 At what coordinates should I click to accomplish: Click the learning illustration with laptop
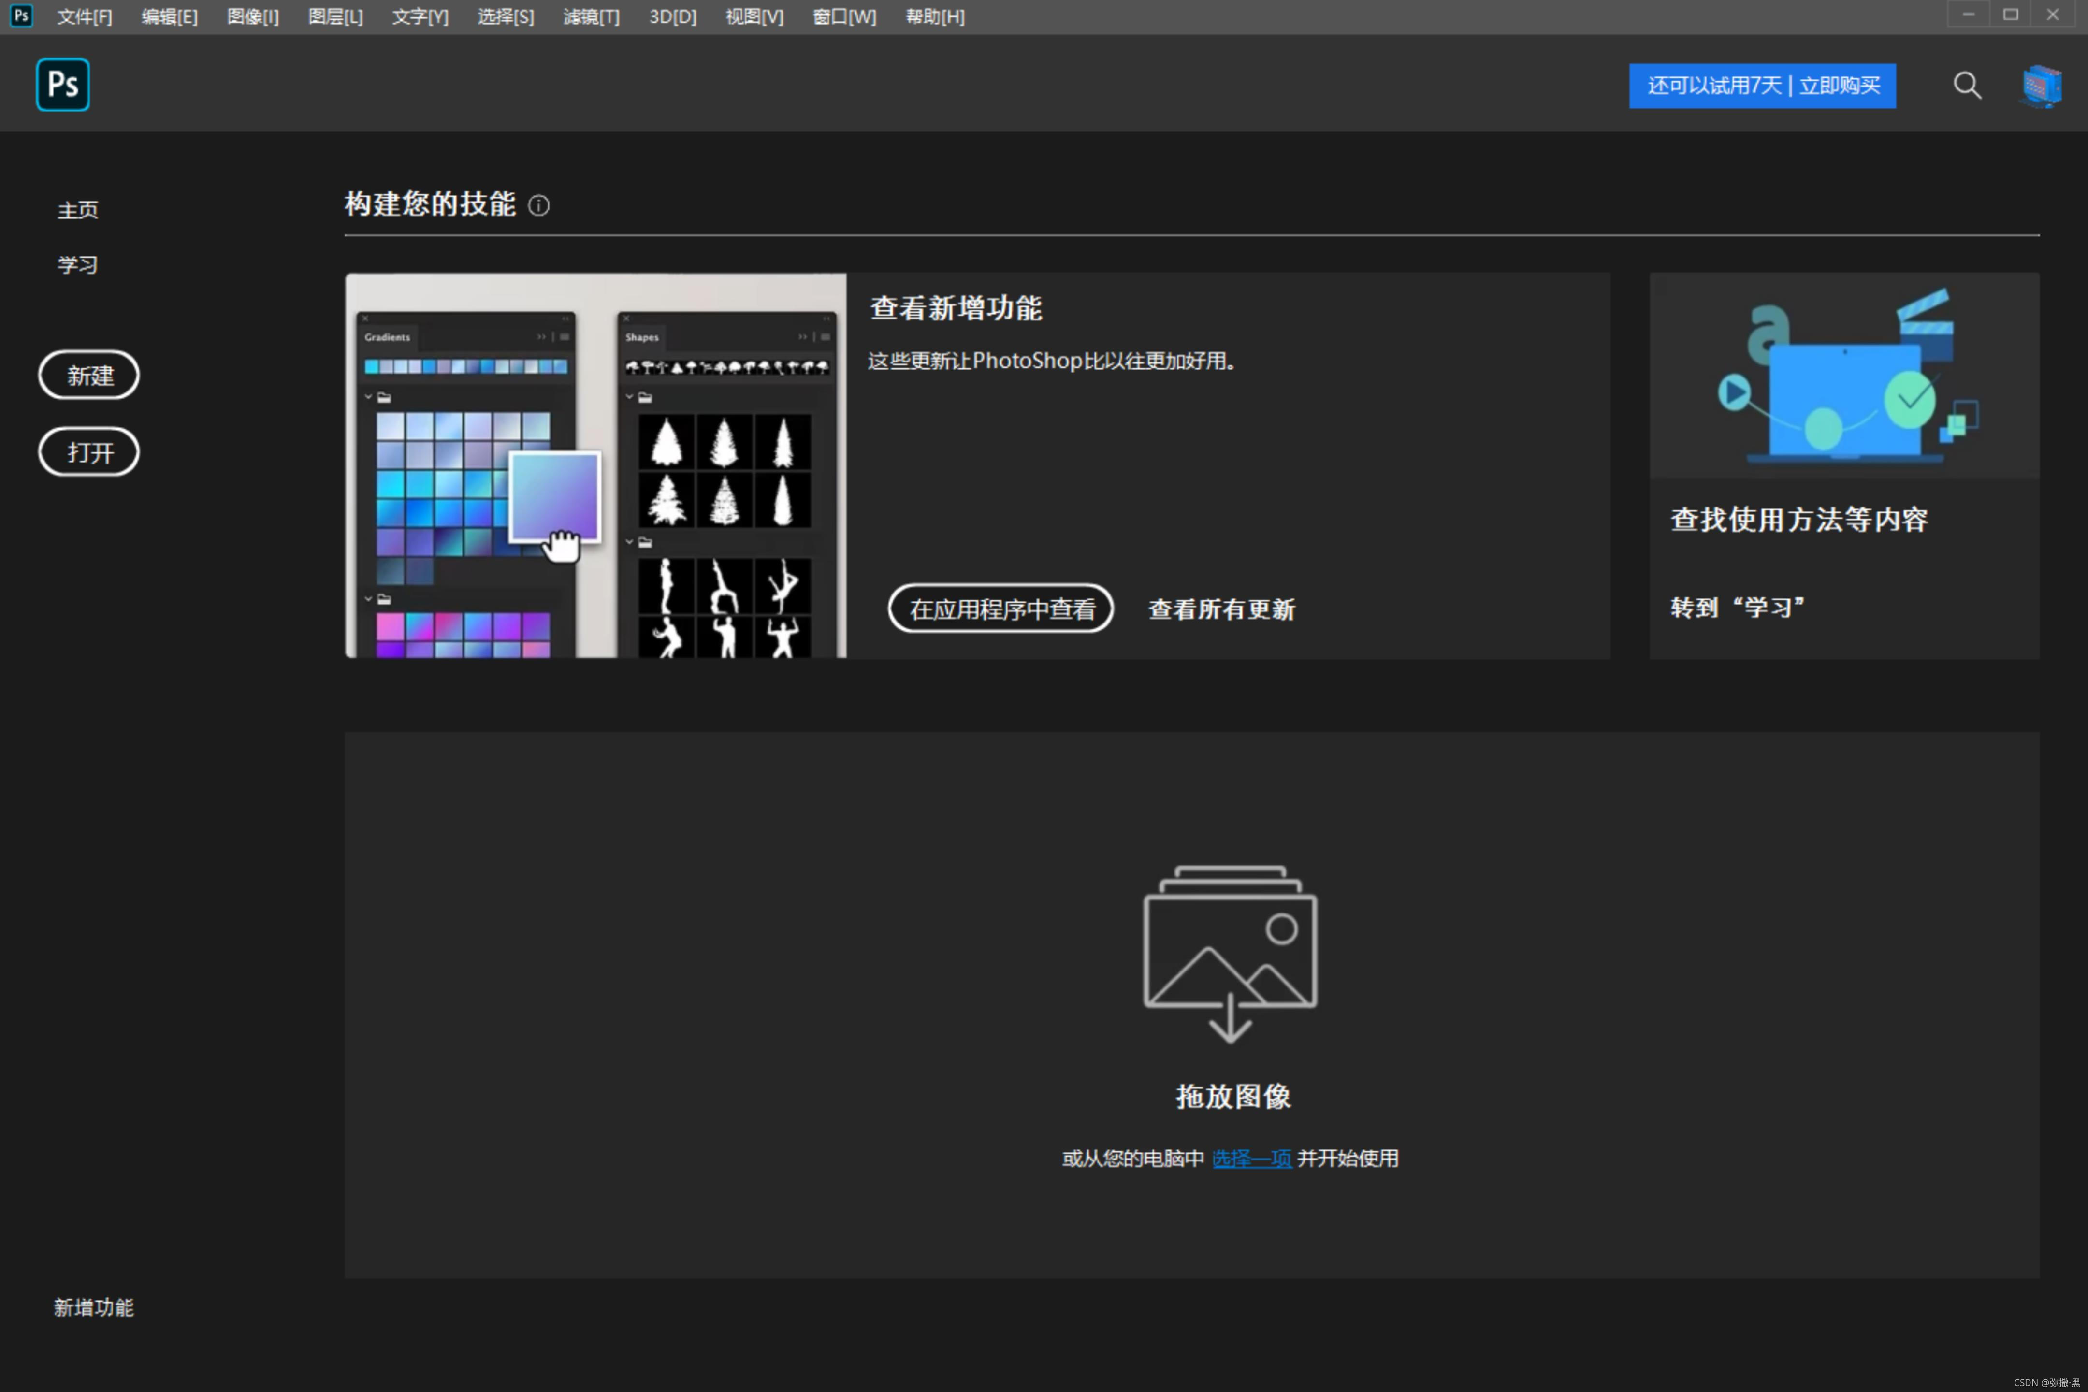(1844, 376)
